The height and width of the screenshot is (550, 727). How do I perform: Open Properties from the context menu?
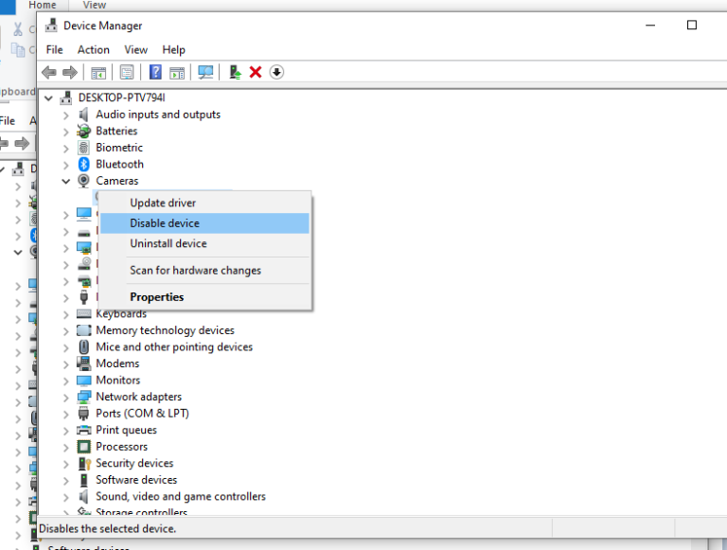tap(204, 297)
